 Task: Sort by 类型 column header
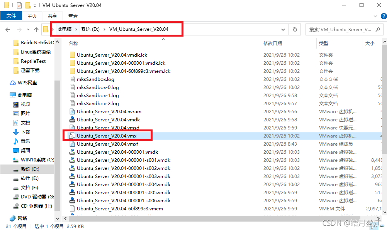pos(323,43)
